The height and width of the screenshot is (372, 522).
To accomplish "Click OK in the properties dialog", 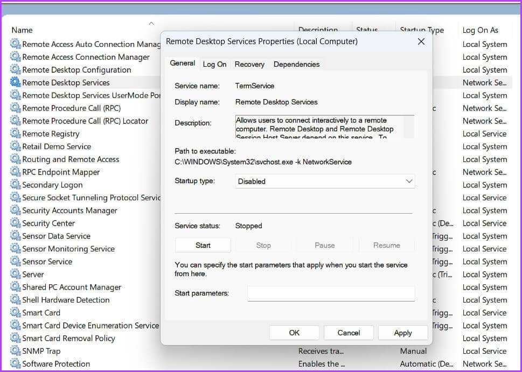I will click(294, 333).
